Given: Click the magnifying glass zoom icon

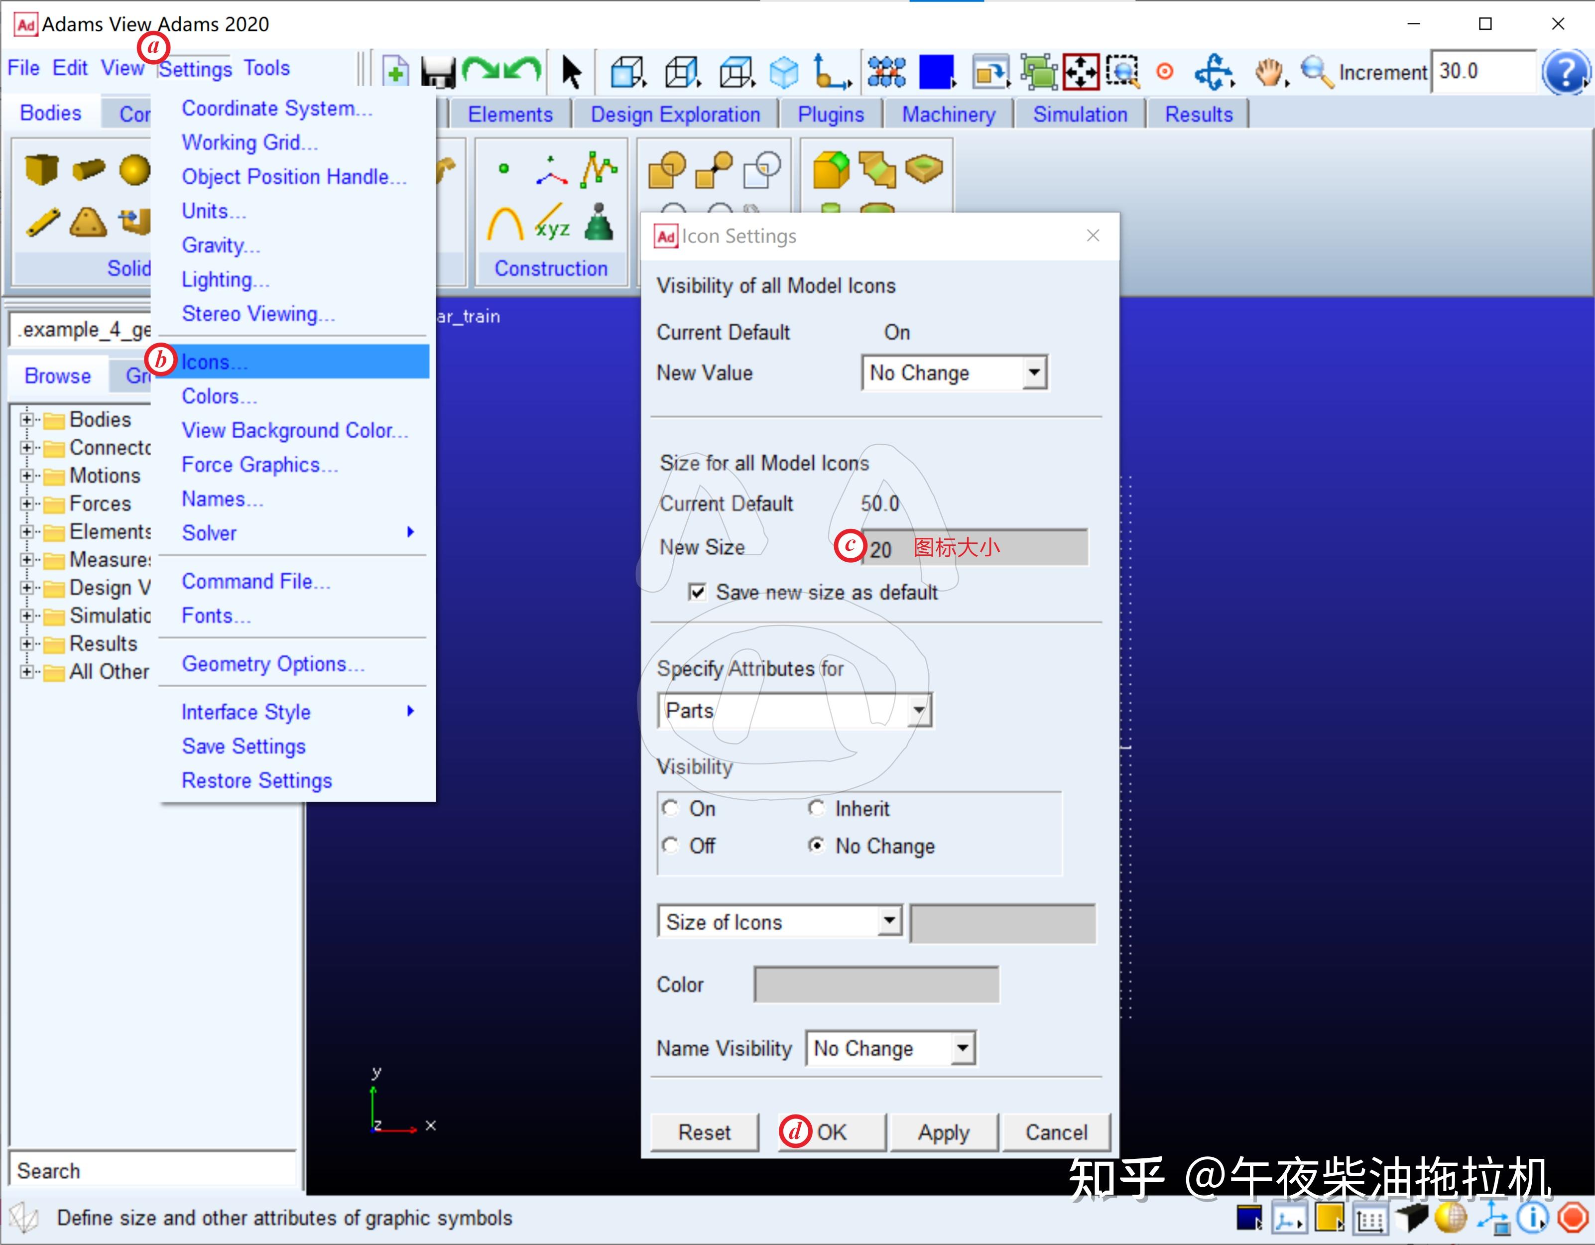Looking at the screenshot, I should tap(1317, 72).
